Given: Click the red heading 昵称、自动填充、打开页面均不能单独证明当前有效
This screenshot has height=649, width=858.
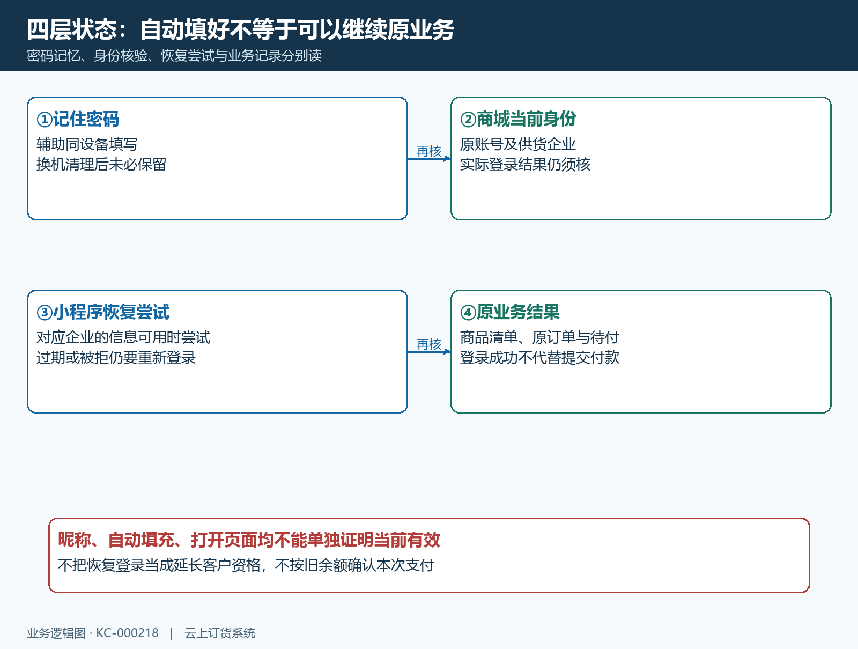Looking at the screenshot, I should pos(249,540).
